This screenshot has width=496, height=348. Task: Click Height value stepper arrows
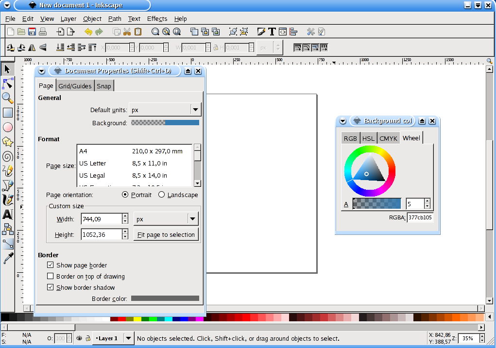point(125,234)
